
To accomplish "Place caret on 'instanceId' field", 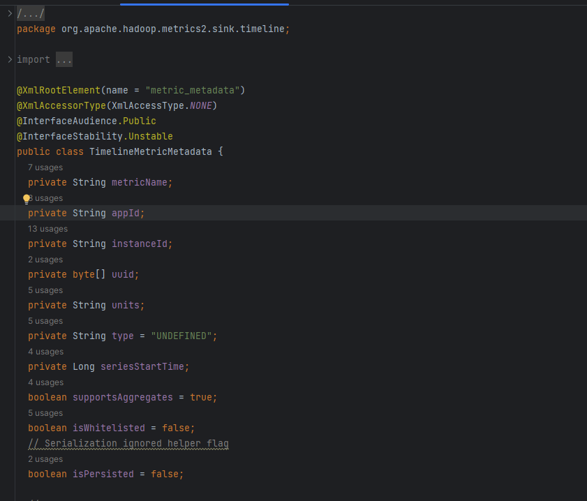I will coord(140,244).
